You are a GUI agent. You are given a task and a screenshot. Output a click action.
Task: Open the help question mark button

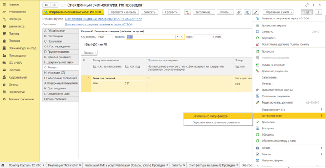point(319,12)
